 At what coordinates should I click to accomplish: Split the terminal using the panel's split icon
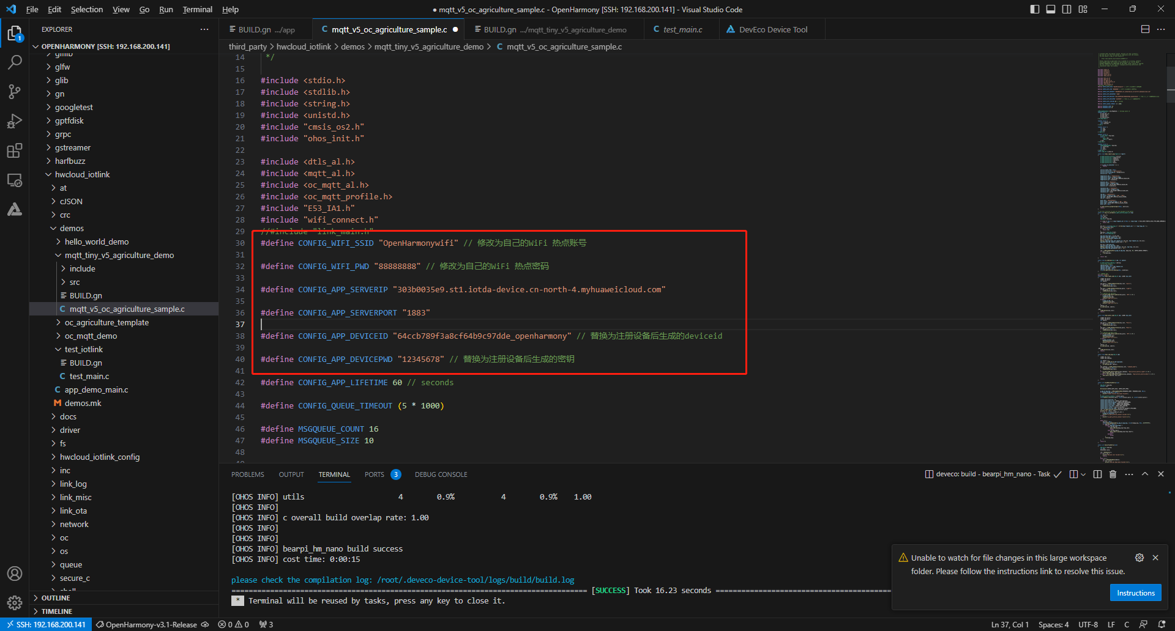click(x=1097, y=474)
